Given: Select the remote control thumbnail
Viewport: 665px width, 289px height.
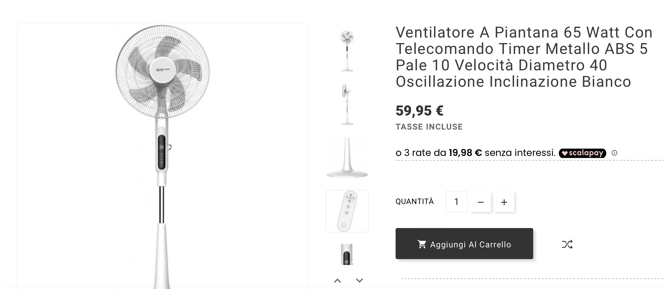Looking at the screenshot, I should click(347, 211).
